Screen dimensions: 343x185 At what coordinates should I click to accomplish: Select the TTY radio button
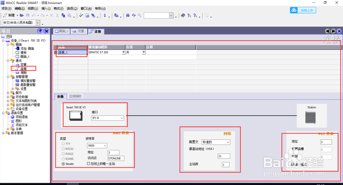point(63,144)
